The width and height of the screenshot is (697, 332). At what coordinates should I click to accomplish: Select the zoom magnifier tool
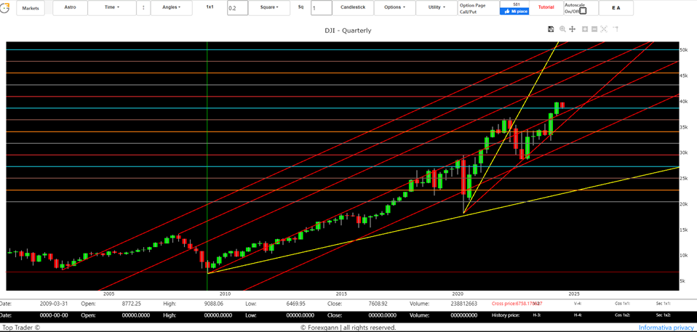(562, 29)
